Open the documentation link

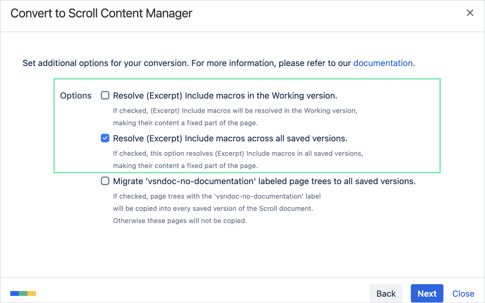point(383,63)
